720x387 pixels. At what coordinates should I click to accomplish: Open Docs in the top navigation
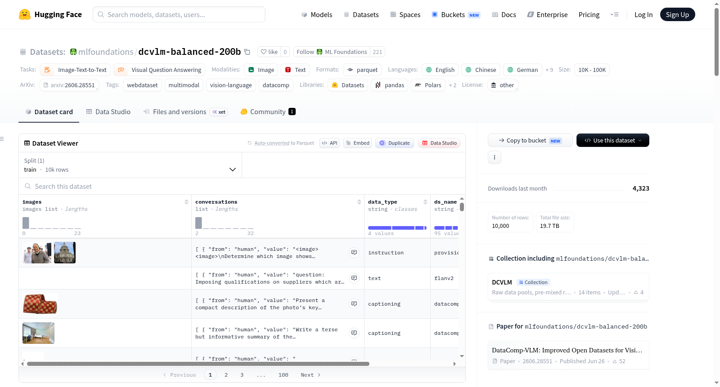[x=504, y=14]
